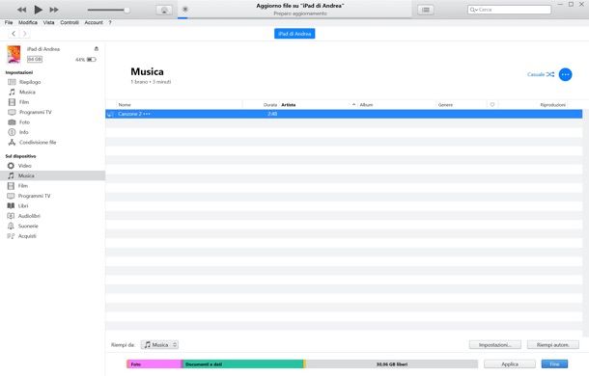Click the vertical scrollbar of song list
This screenshot has height=376, width=589.
pos(585,222)
